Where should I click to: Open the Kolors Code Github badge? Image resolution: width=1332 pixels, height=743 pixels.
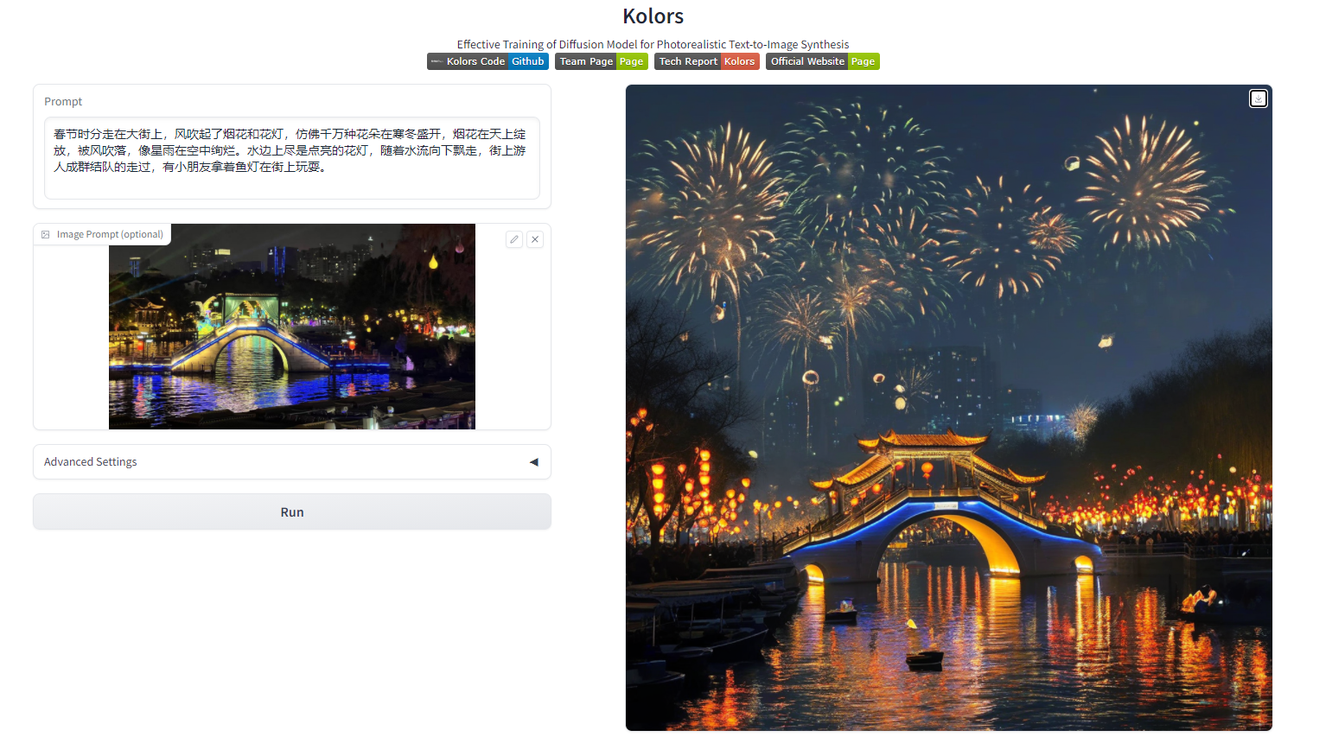click(488, 61)
